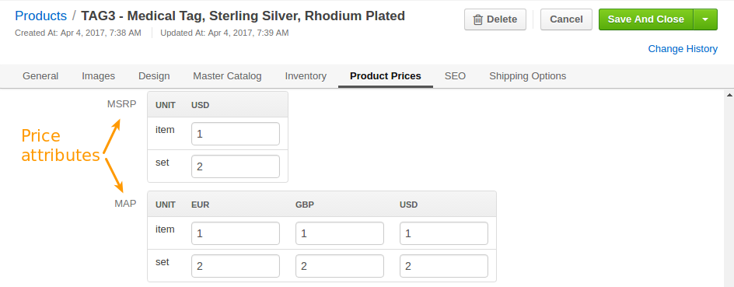
Task: Open the Images tab
Action: point(98,76)
